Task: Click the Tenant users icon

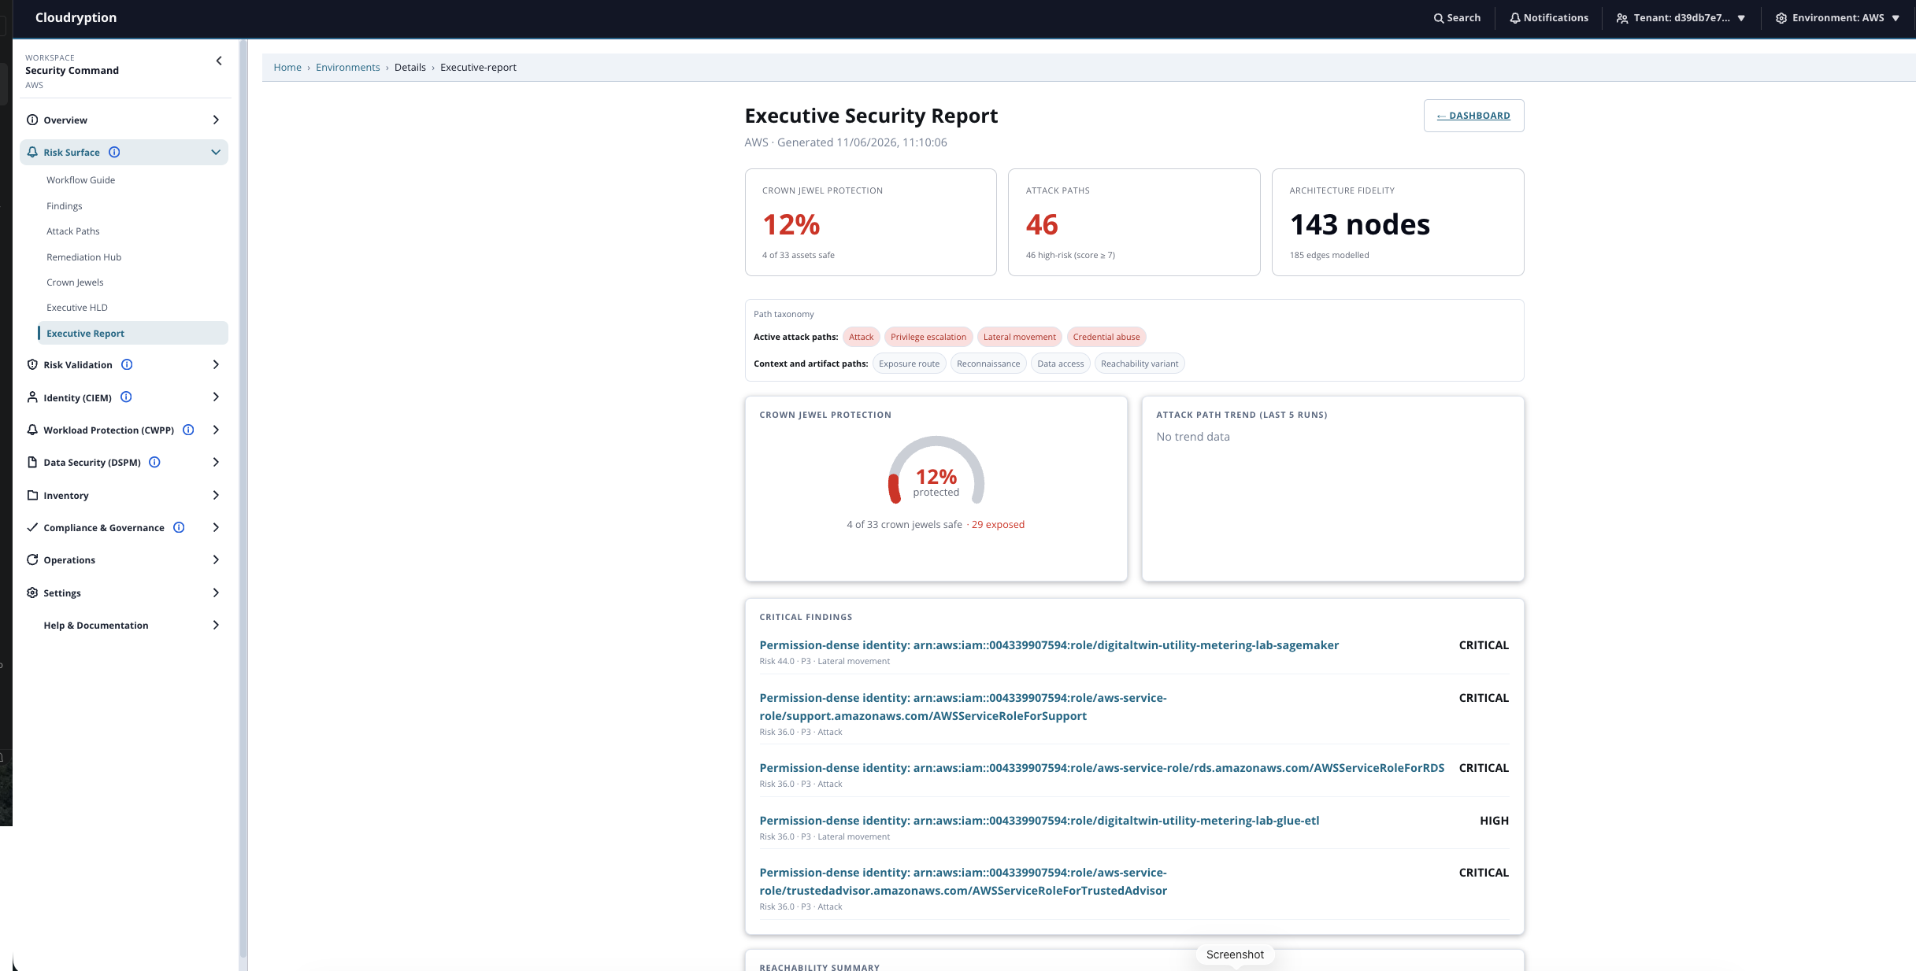Action: [x=1622, y=18]
